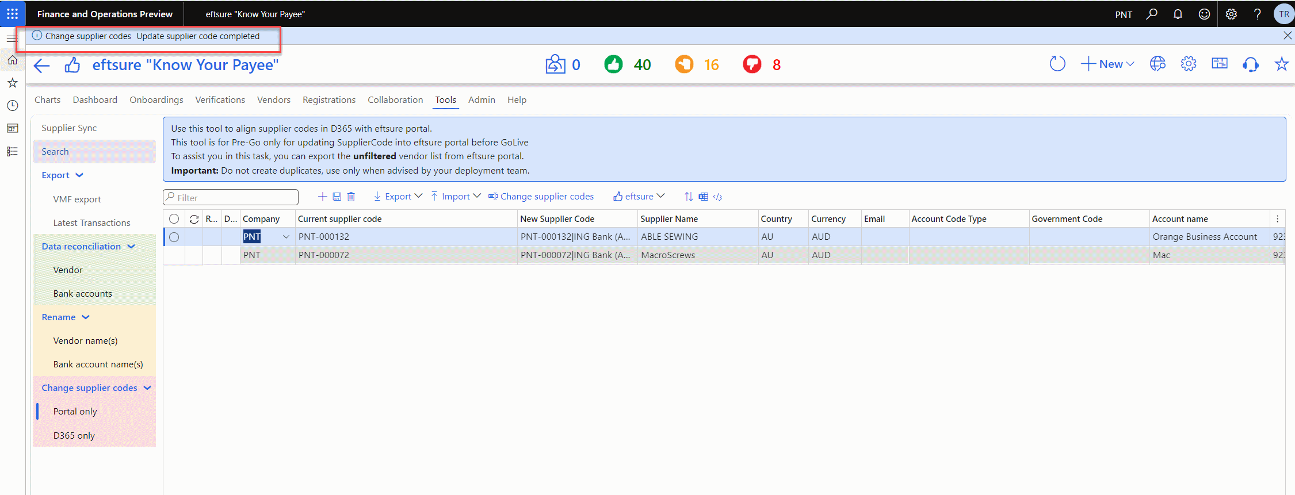The width and height of the screenshot is (1295, 495).
Task: Open the grid column options three-dot menu
Action: tap(1277, 219)
